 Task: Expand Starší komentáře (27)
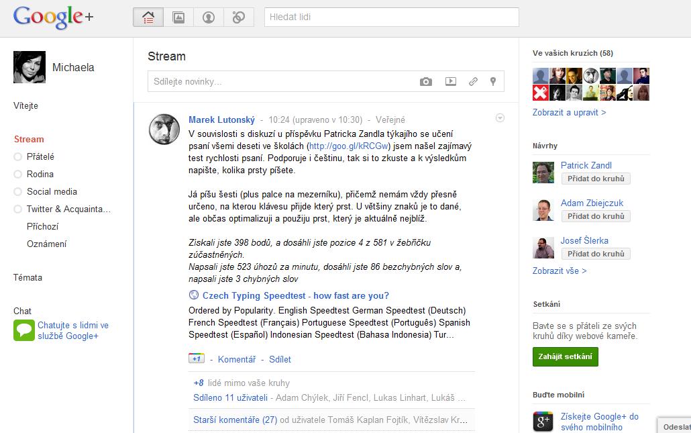pos(235,420)
